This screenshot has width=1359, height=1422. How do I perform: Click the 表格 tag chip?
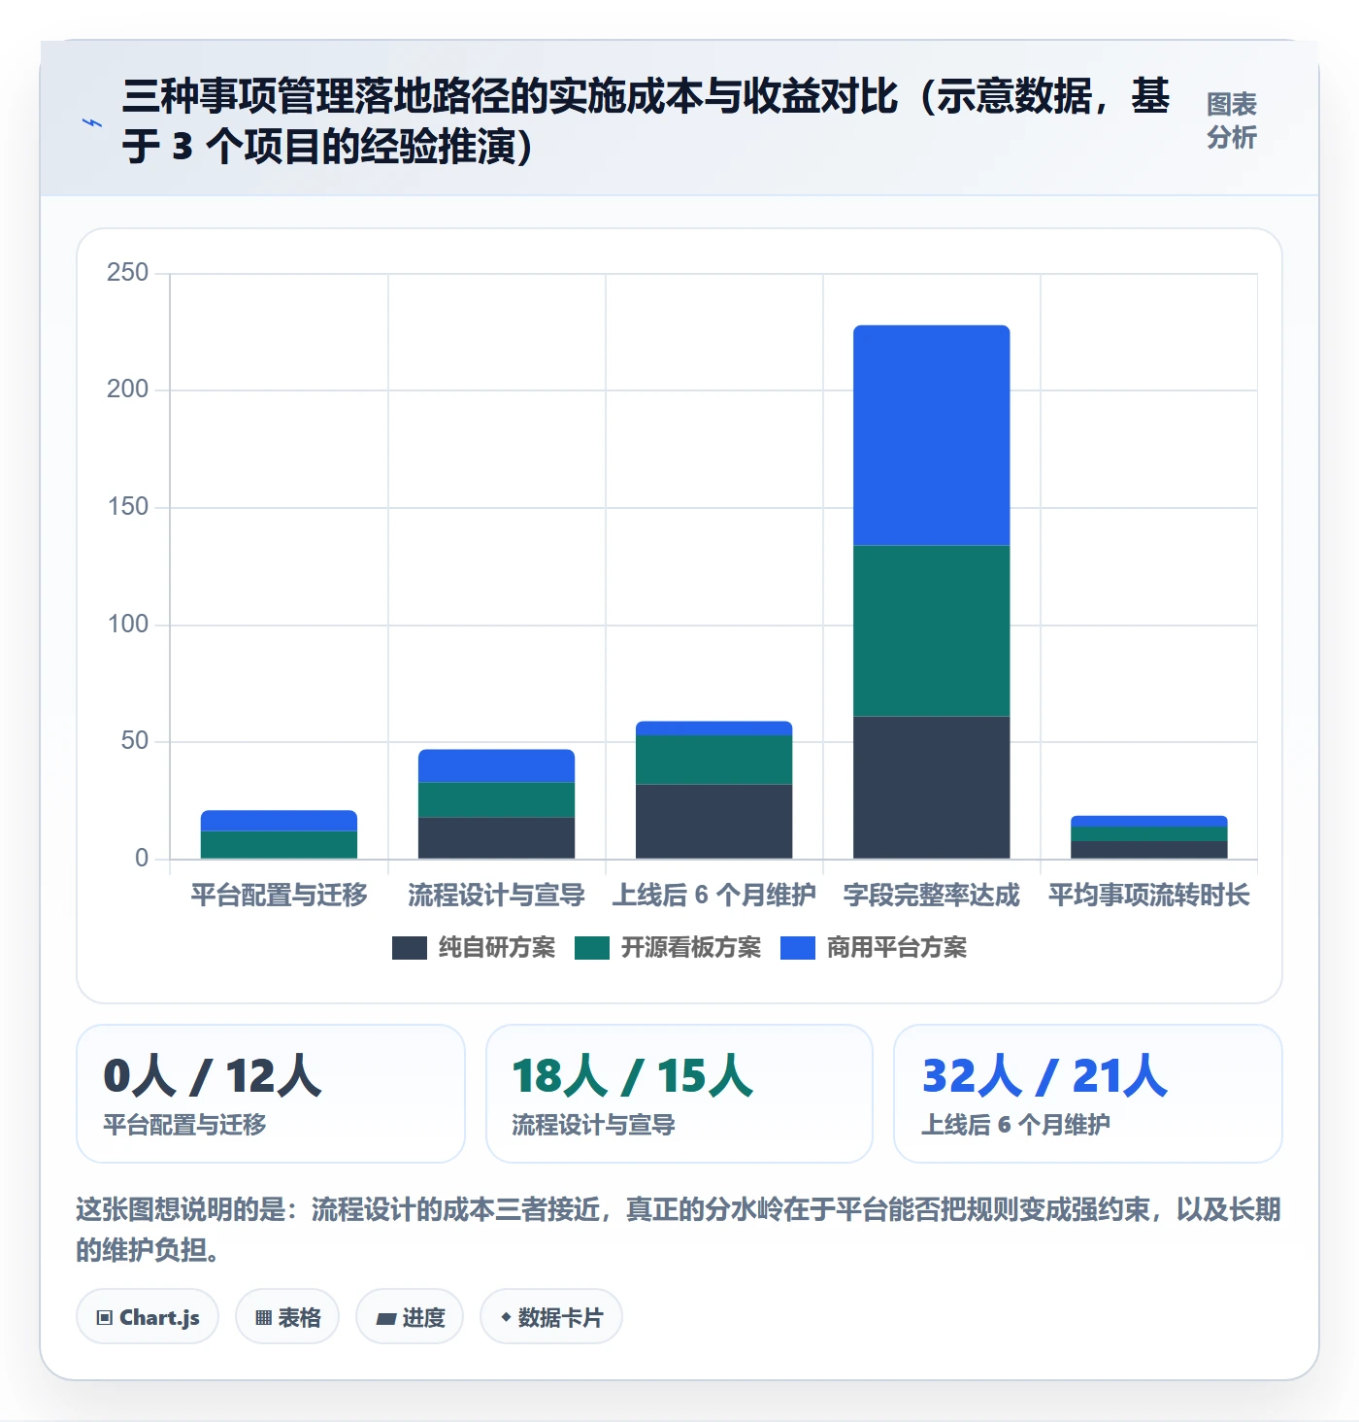(287, 1317)
